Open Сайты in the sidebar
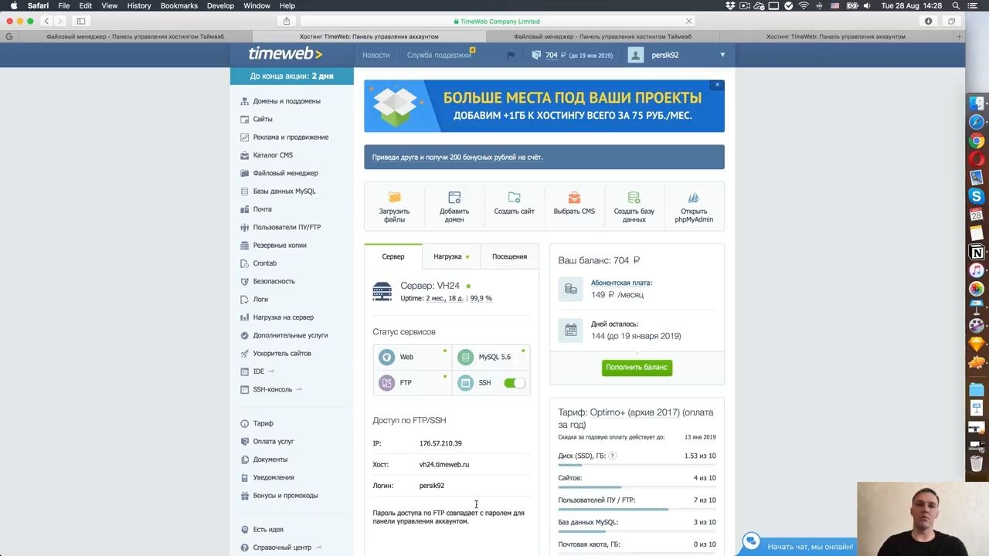The width and height of the screenshot is (989, 556). tap(263, 119)
